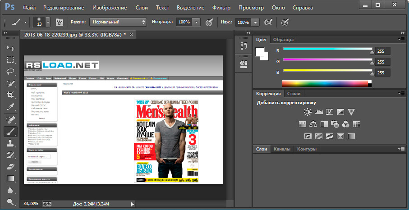
Task: Add a Photo Filter adjustment (camera icon)
Action: pos(335,124)
